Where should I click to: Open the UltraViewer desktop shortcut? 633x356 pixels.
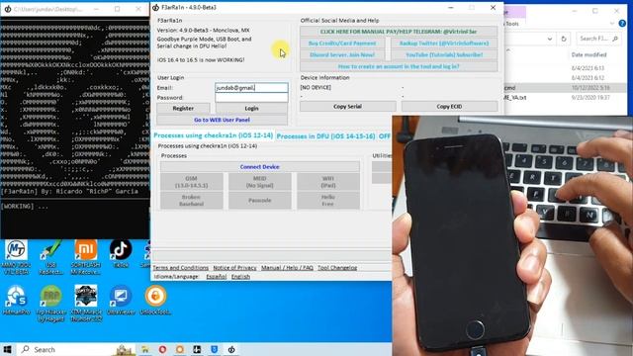coord(121,301)
